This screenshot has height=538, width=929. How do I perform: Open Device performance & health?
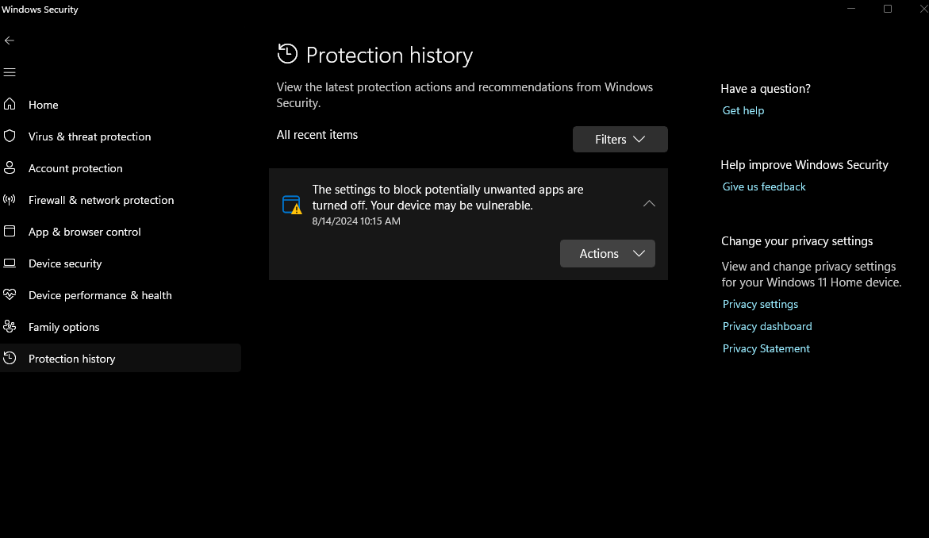tap(121, 295)
